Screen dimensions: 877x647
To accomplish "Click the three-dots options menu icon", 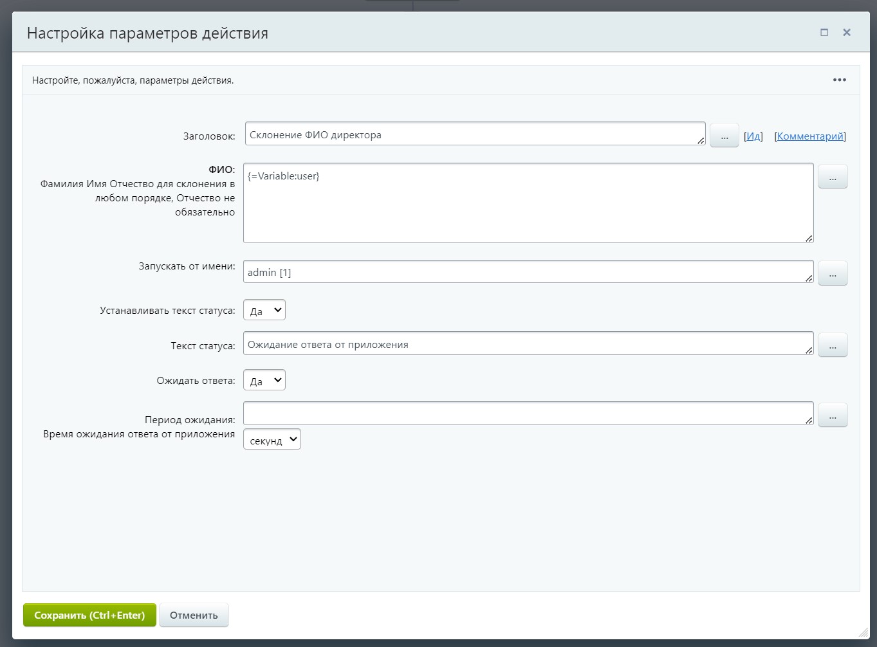I will coord(839,80).
